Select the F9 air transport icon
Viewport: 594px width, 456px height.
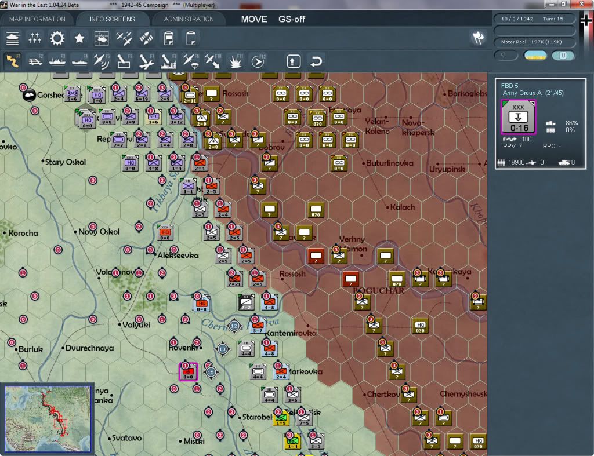tap(191, 61)
